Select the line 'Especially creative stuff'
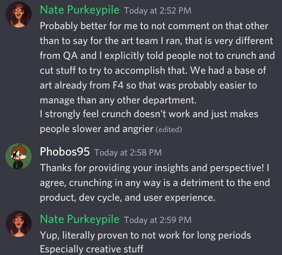Image resolution: width=282 pixels, height=255 pixels. [x=92, y=249]
